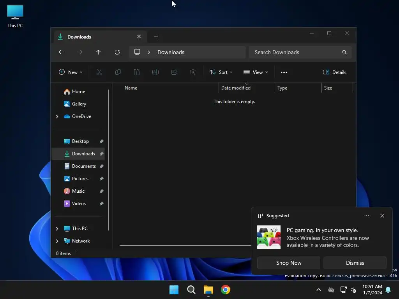The width and height of the screenshot is (399, 299).
Task: Open the notification bell icon
Action: pos(388,290)
